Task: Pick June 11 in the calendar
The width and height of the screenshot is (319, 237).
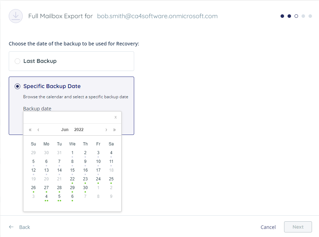Action: [x=111, y=161]
